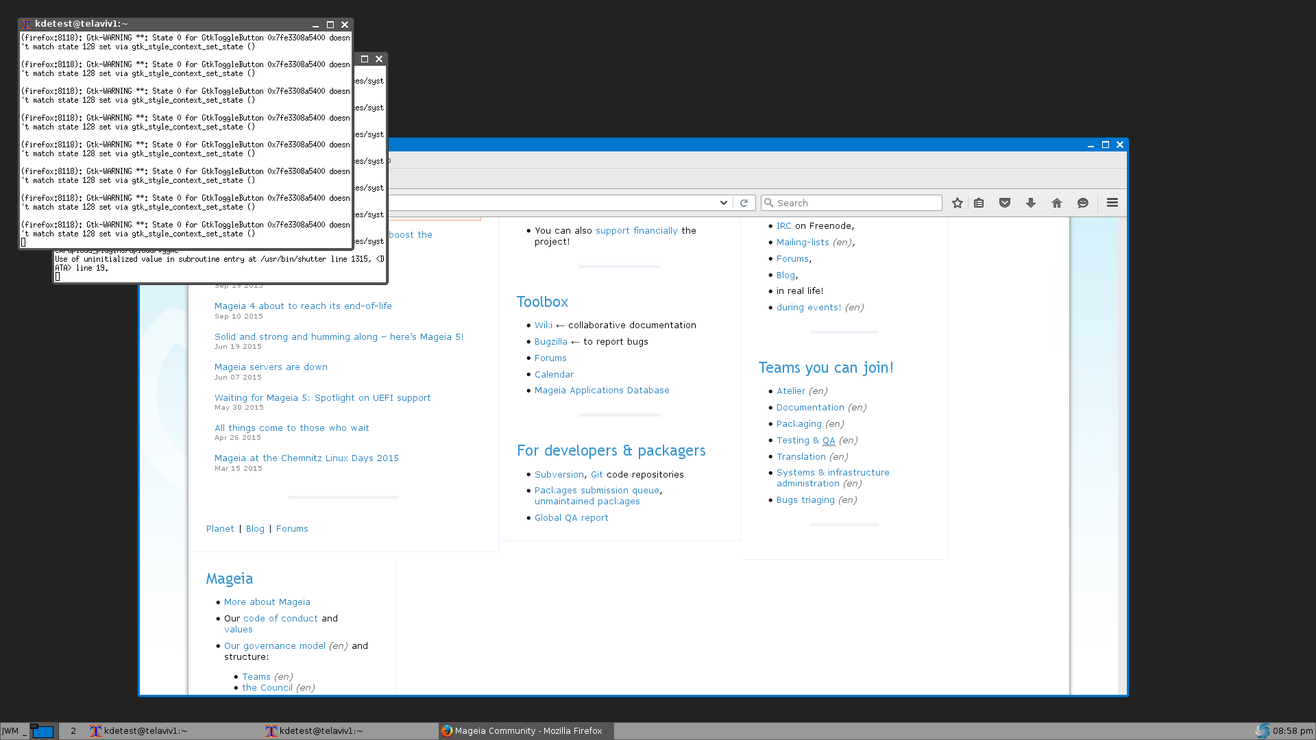
Task: Click the Mageia tray icon near clock
Action: pyautogui.click(x=1263, y=731)
